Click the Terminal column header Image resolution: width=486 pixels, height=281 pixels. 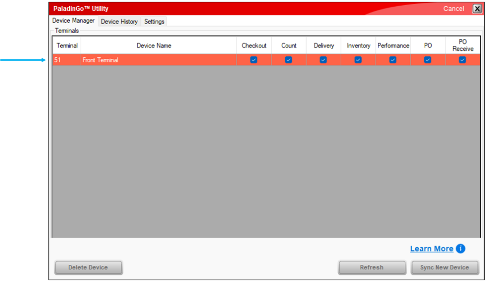(67, 45)
